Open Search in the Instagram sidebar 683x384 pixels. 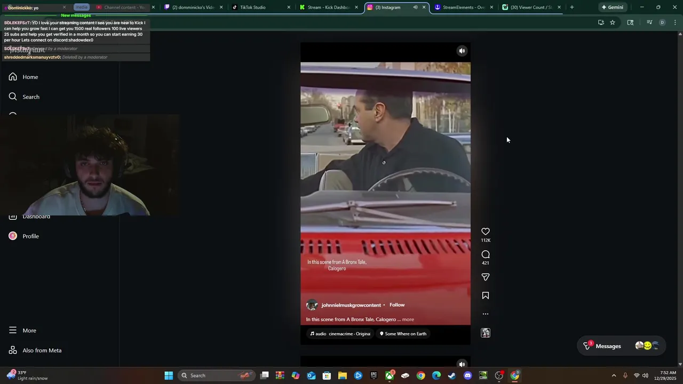point(24,97)
